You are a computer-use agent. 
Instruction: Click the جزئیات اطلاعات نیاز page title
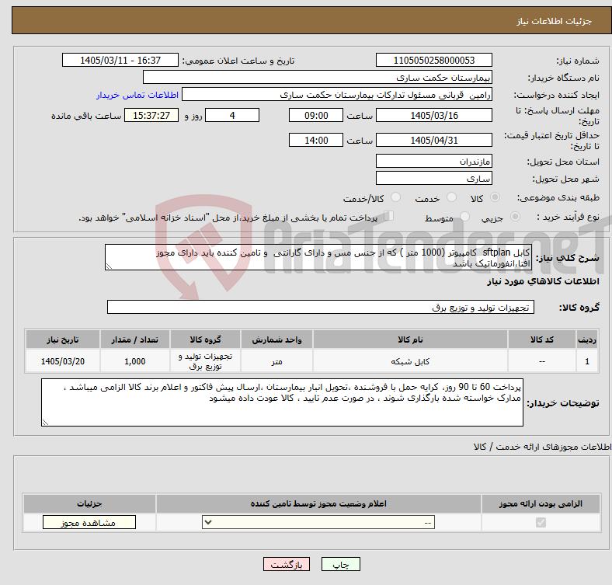point(555,21)
